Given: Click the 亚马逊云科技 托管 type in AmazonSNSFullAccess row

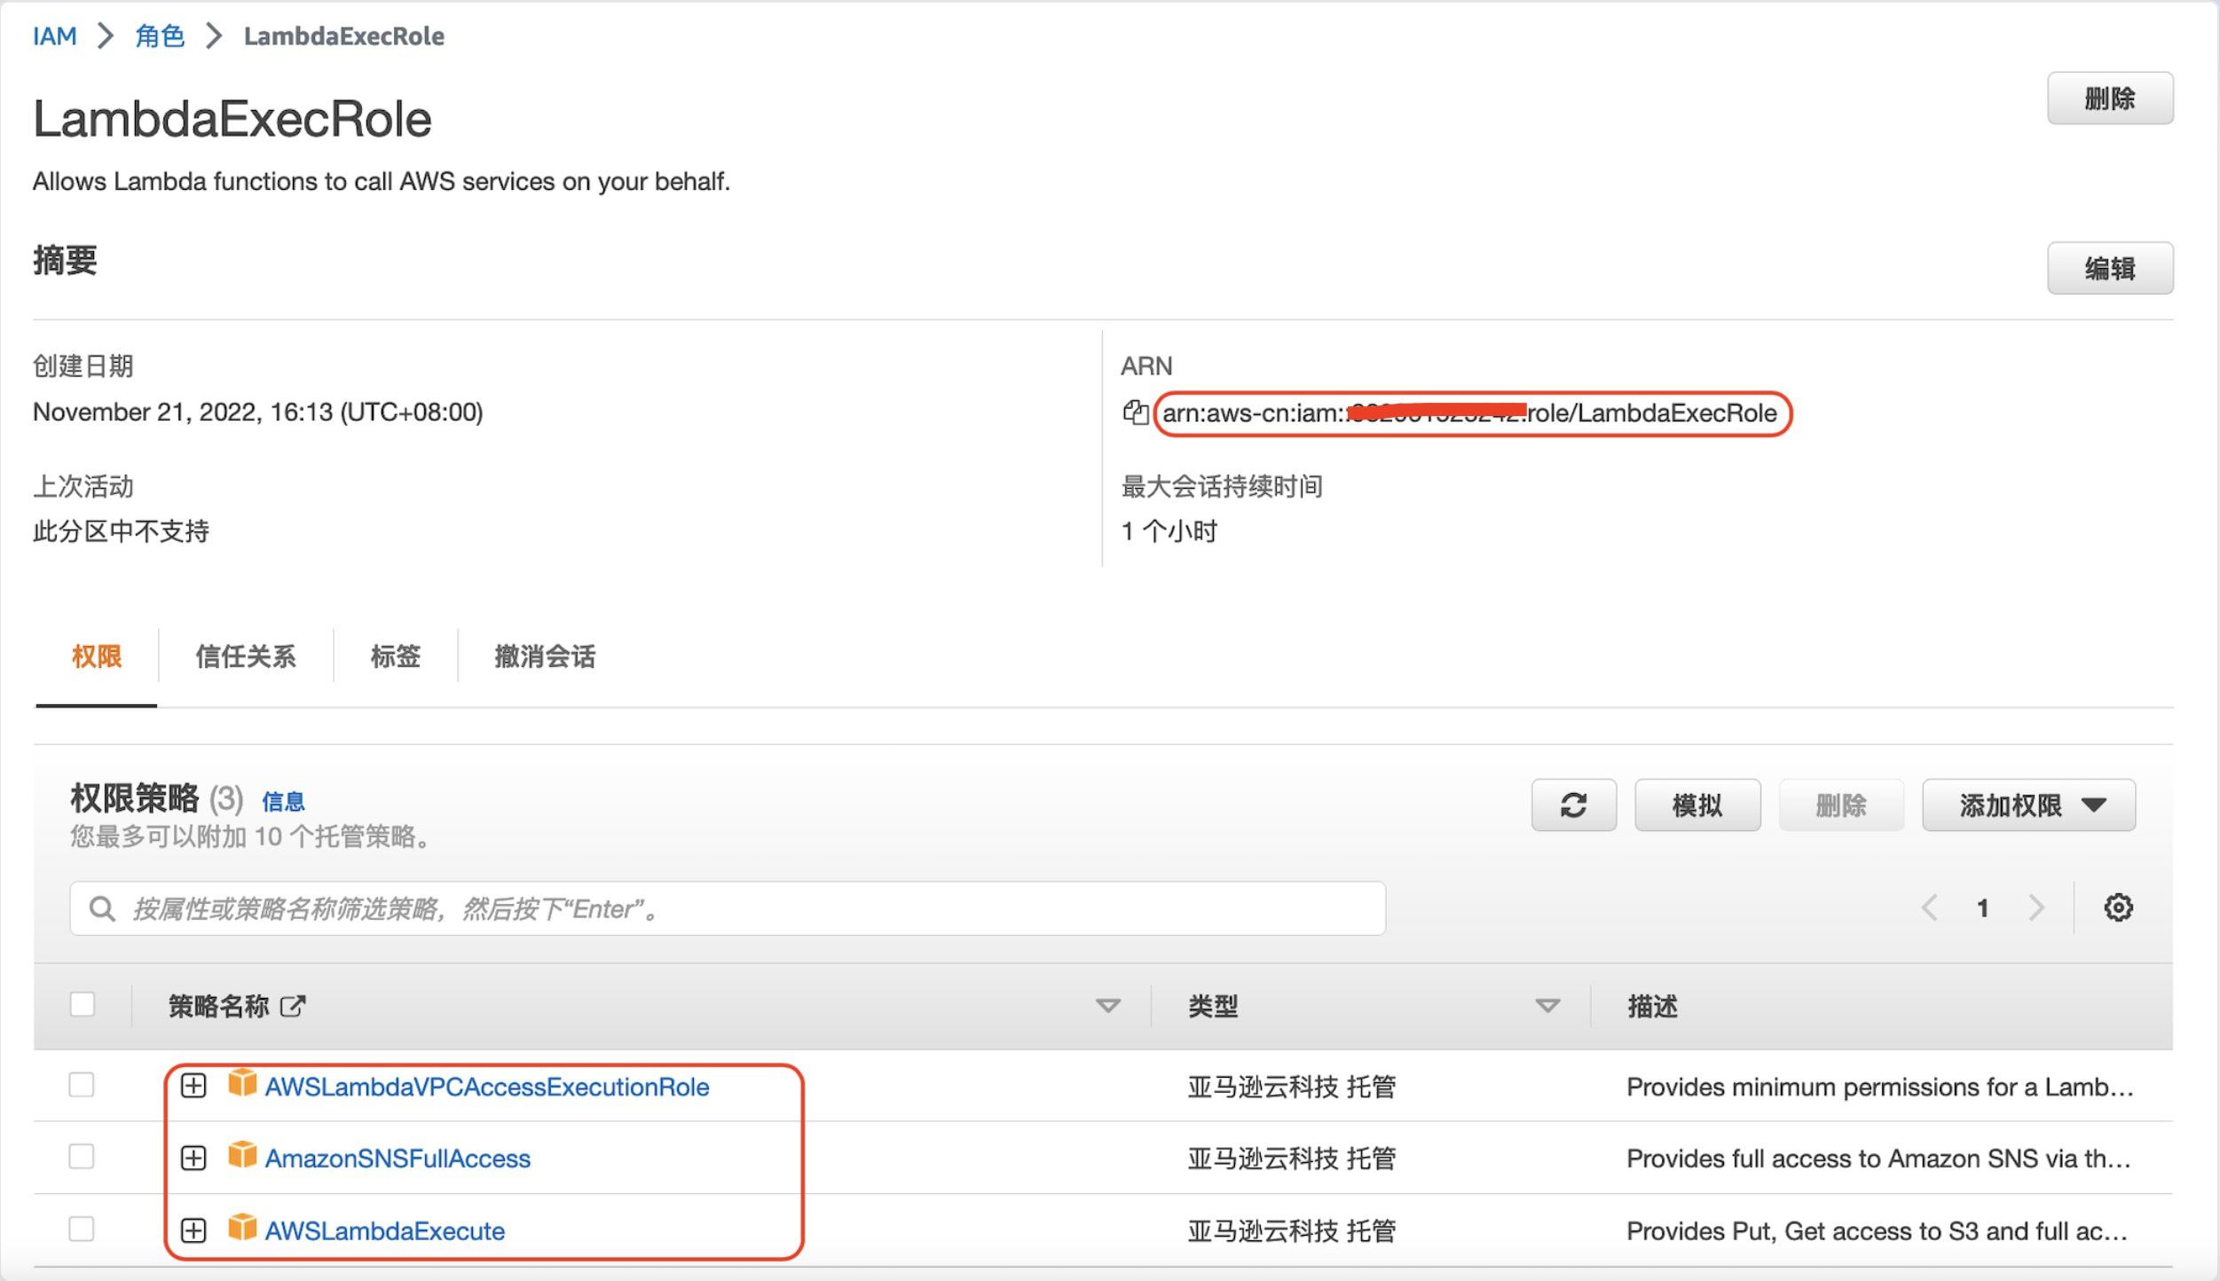Looking at the screenshot, I should (1292, 1159).
